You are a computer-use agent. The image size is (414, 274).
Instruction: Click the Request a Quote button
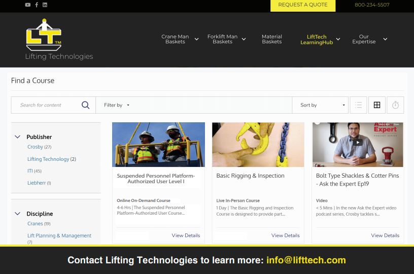tap(303, 5)
